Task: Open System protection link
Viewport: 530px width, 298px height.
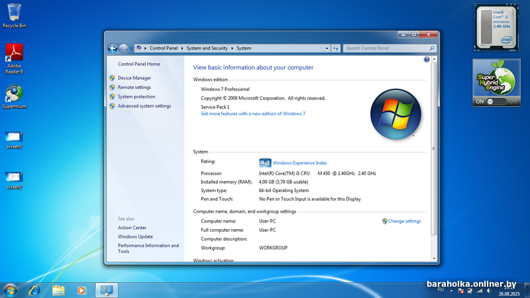Action: pyautogui.click(x=136, y=97)
